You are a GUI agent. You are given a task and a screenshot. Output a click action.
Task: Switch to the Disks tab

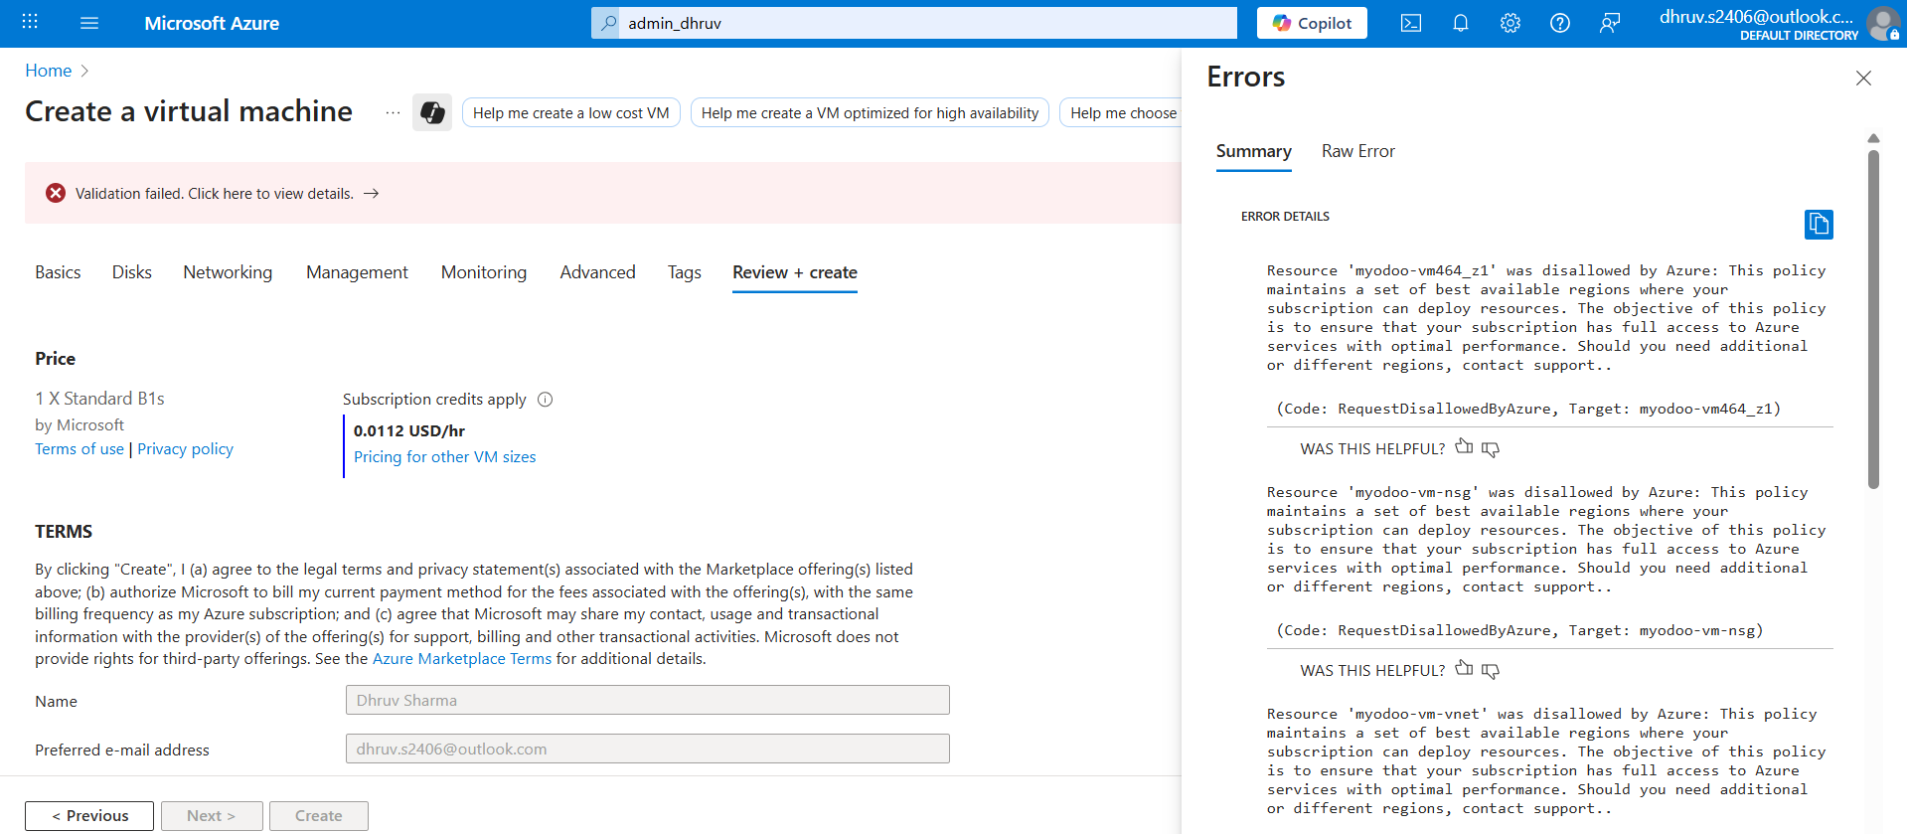click(x=132, y=272)
